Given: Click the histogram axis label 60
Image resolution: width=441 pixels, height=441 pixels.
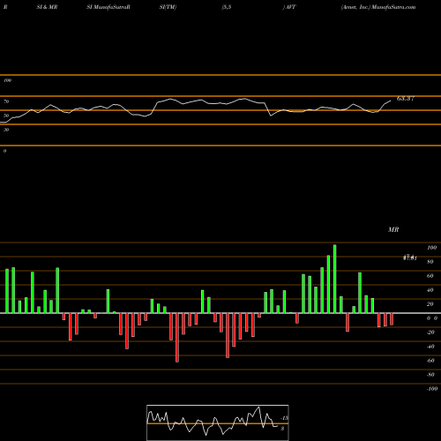Looking at the screenshot, I should pos(430,276).
